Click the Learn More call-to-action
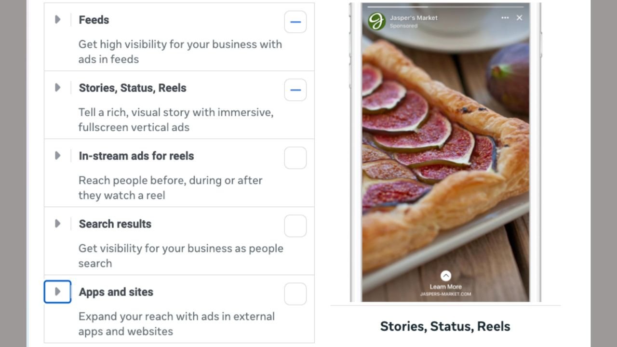The image size is (617, 347). 445,287
